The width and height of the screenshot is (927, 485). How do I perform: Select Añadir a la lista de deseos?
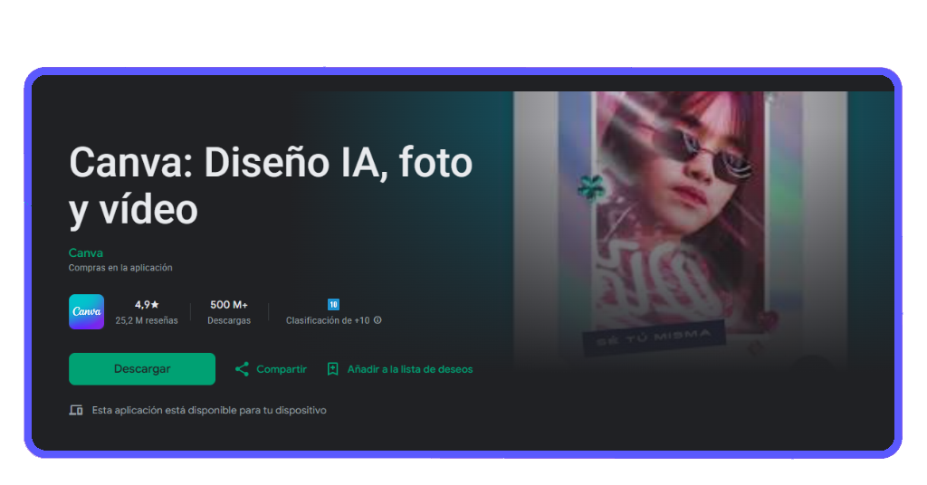pos(410,369)
